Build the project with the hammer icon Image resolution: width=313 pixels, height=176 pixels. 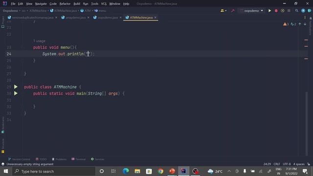coord(233,11)
